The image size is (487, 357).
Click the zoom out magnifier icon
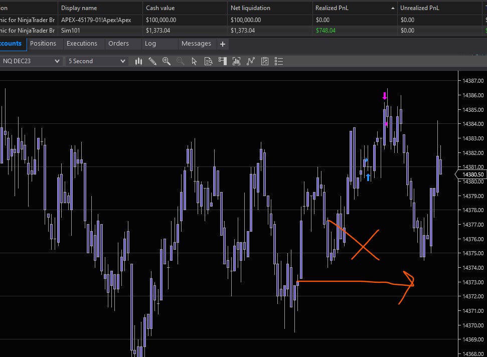(181, 61)
